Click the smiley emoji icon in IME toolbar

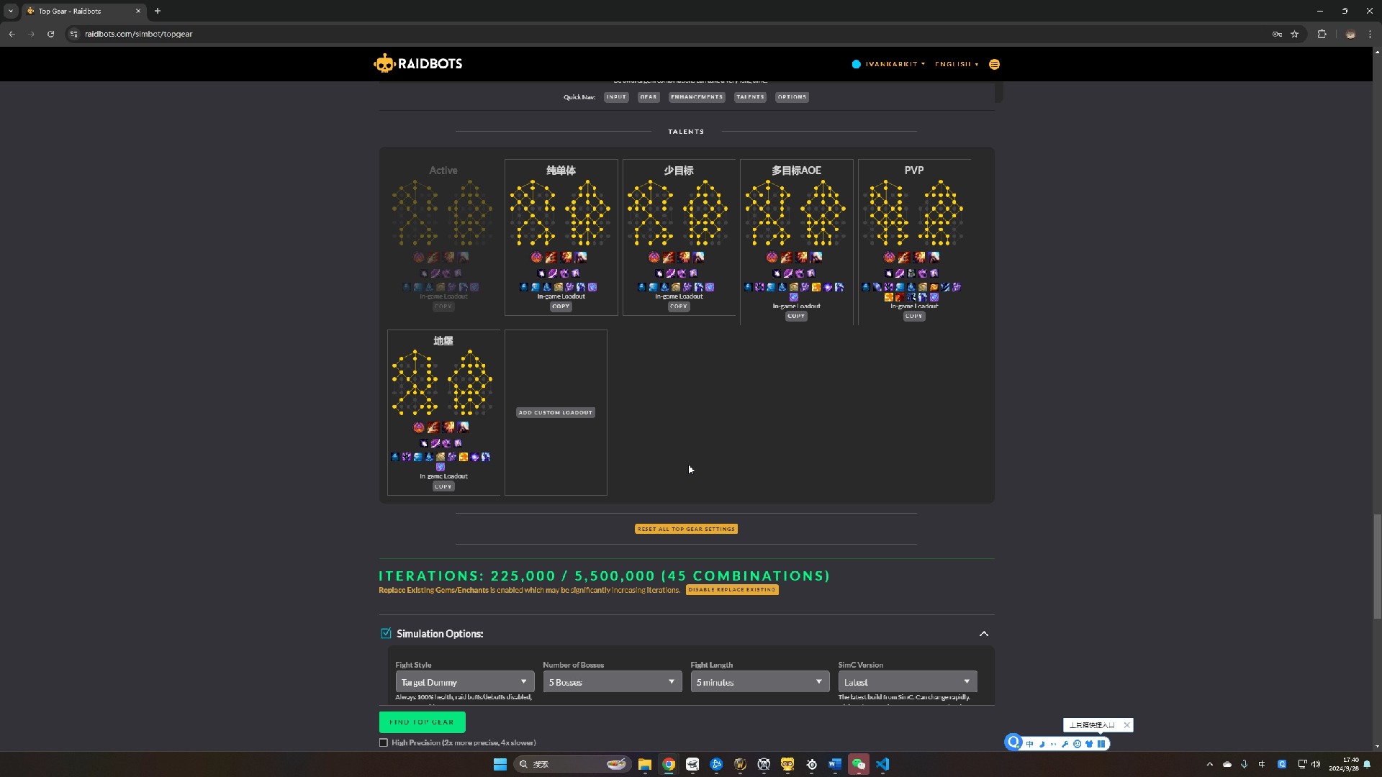[1078, 744]
